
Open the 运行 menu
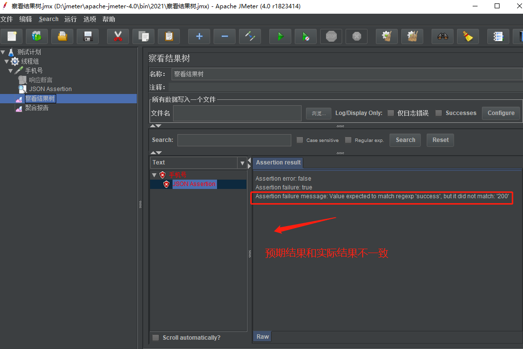click(x=71, y=19)
